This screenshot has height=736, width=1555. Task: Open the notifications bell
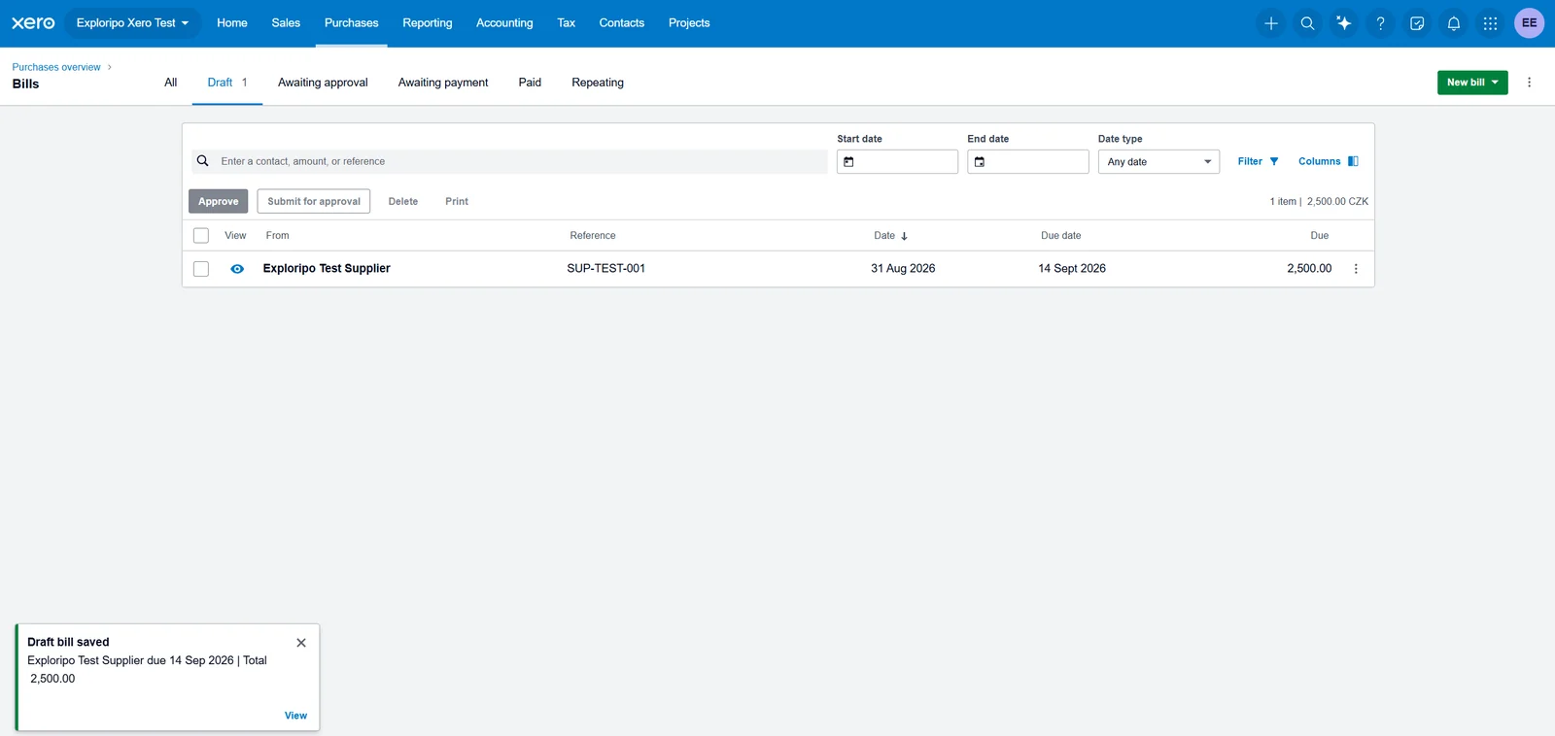[x=1454, y=23]
